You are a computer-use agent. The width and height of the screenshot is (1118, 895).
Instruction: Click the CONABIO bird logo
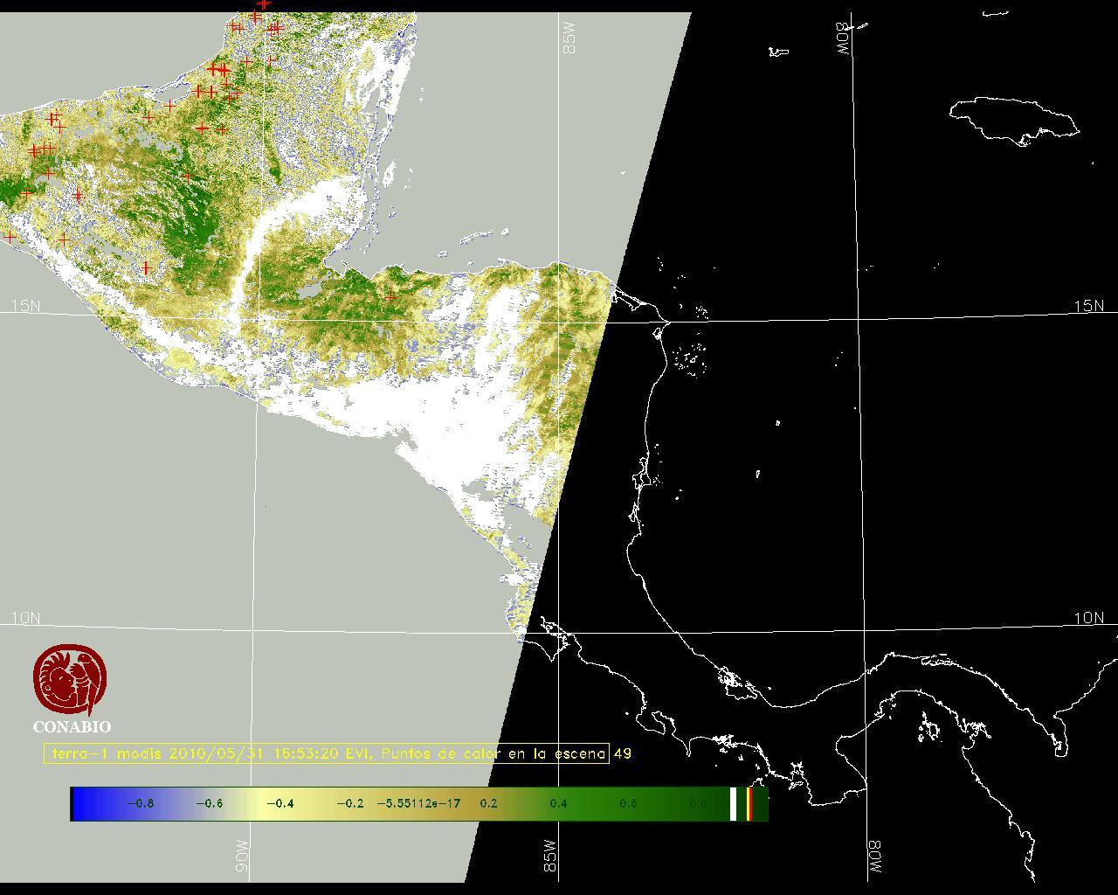click(x=70, y=680)
